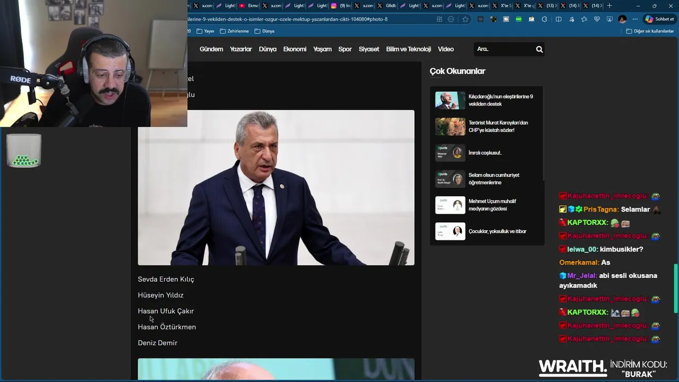This screenshot has height=382, width=679.
Task: Open the Extensions puzzle icon
Action: coord(544,19)
